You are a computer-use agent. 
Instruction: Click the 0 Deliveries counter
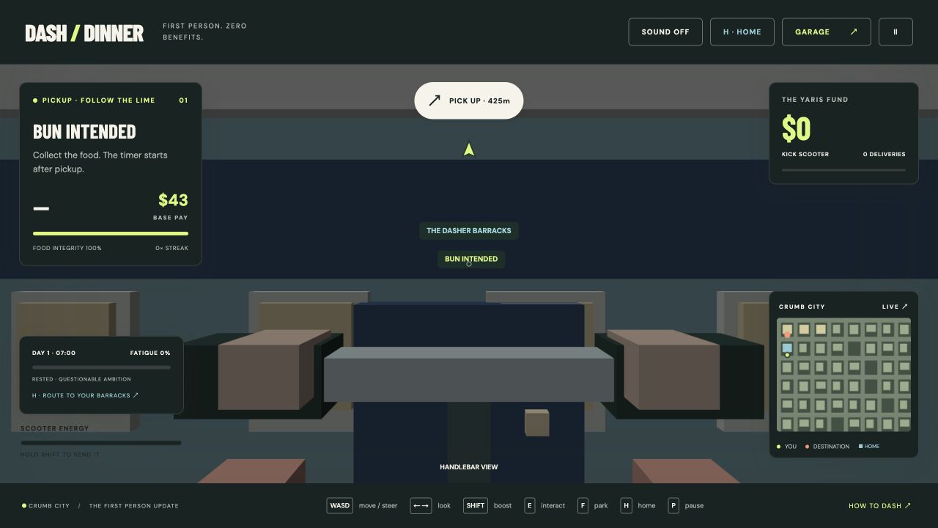pos(884,154)
